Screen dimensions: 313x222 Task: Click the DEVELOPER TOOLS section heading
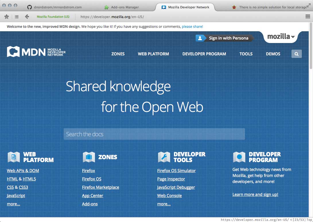click(x=189, y=157)
